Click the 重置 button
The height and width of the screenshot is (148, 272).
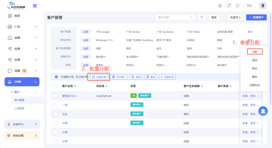[x=214, y=17]
